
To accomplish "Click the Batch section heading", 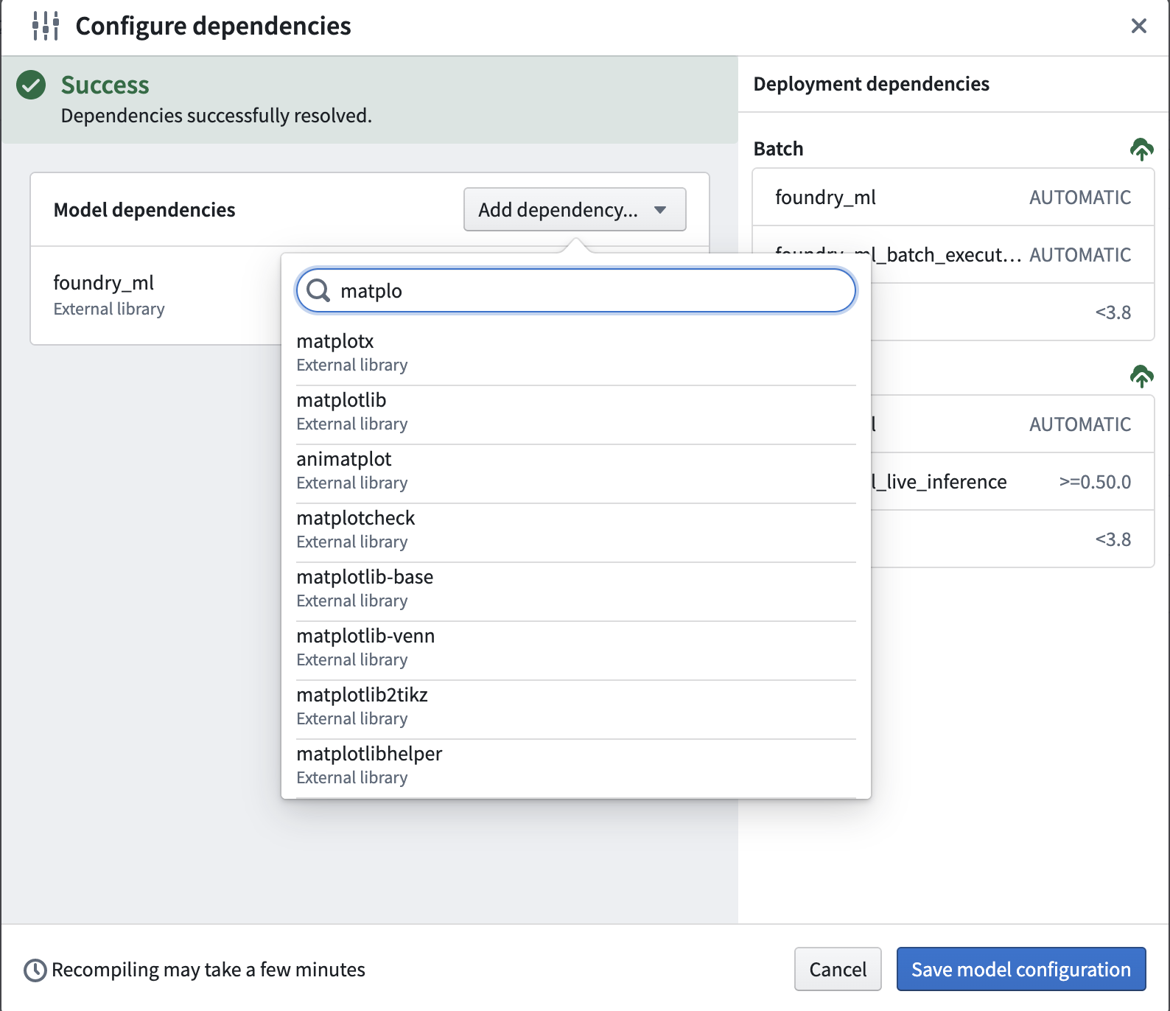I will point(778,149).
